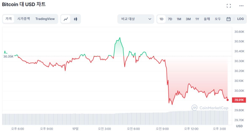247x131 pixels.
Task: Switch to the 시가총액 tab
Action: point(24,19)
